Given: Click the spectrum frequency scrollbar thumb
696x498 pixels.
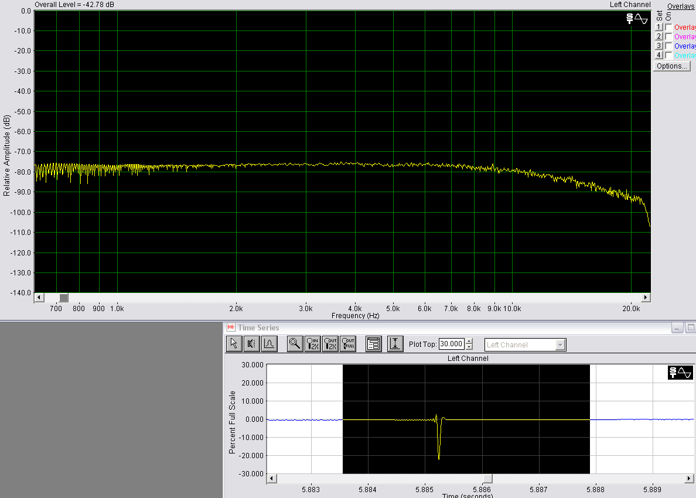Looking at the screenshot, I should tap(64, 298).
